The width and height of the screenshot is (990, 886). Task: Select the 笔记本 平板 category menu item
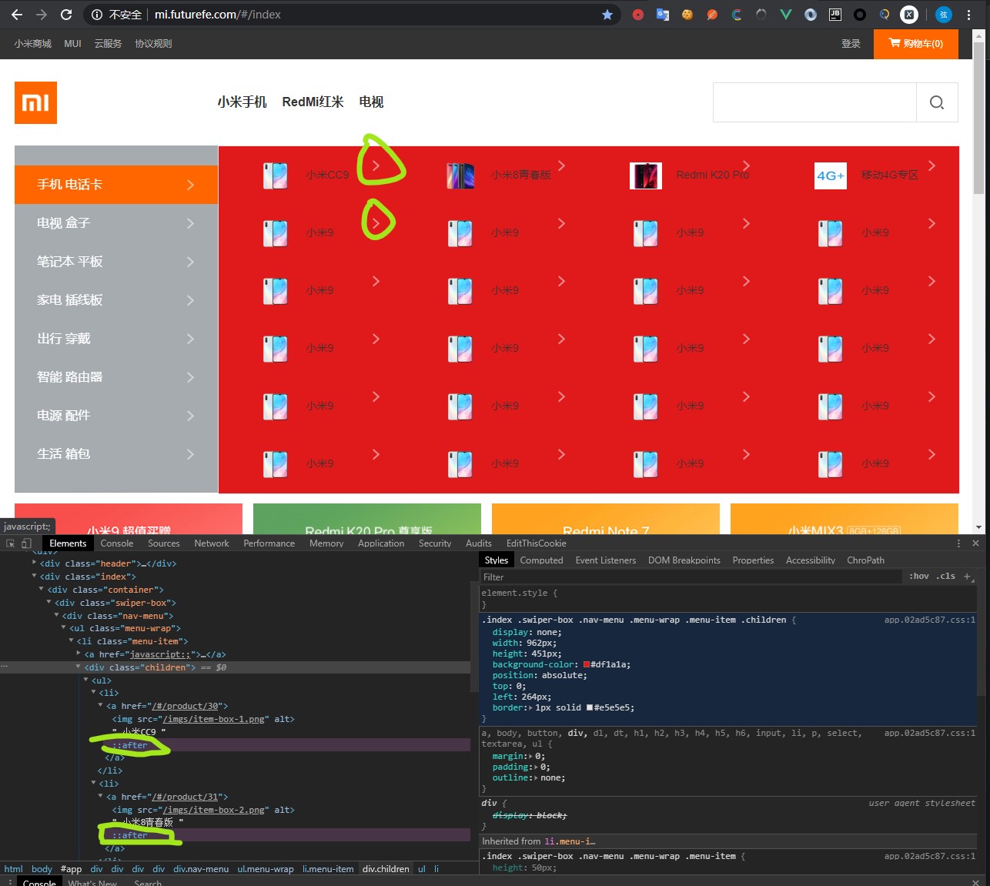(116, 262)
